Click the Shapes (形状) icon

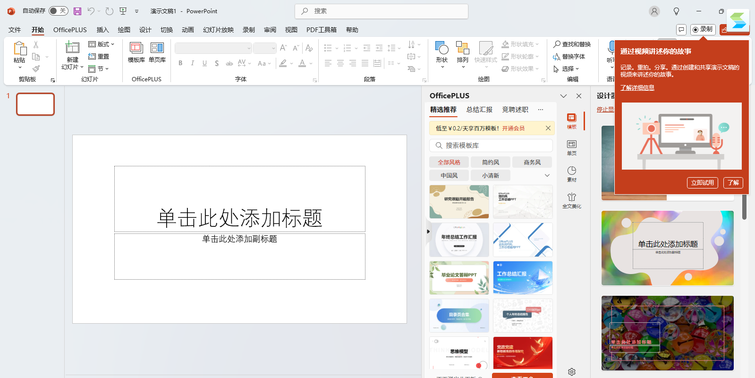pos(441,48)
